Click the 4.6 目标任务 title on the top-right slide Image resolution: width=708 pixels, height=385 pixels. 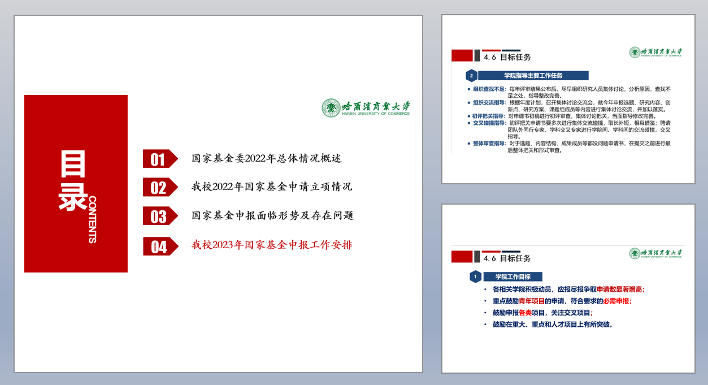pos(507,57)
